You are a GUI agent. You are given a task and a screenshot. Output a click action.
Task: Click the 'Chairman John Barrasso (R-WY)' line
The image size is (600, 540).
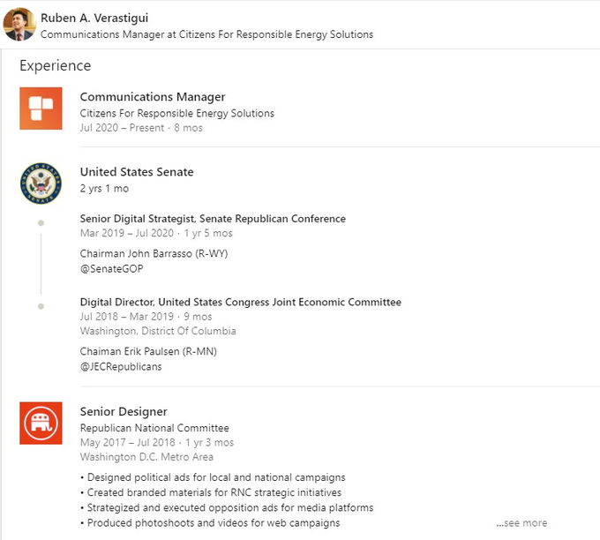pos(154,254)
